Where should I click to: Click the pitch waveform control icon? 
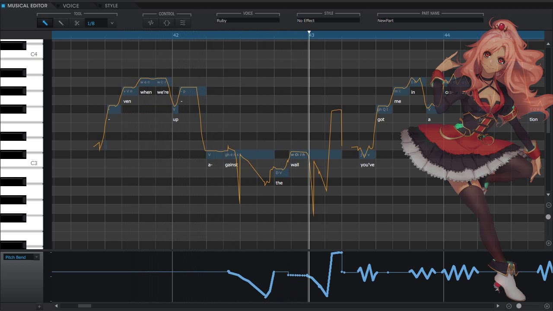151,23
